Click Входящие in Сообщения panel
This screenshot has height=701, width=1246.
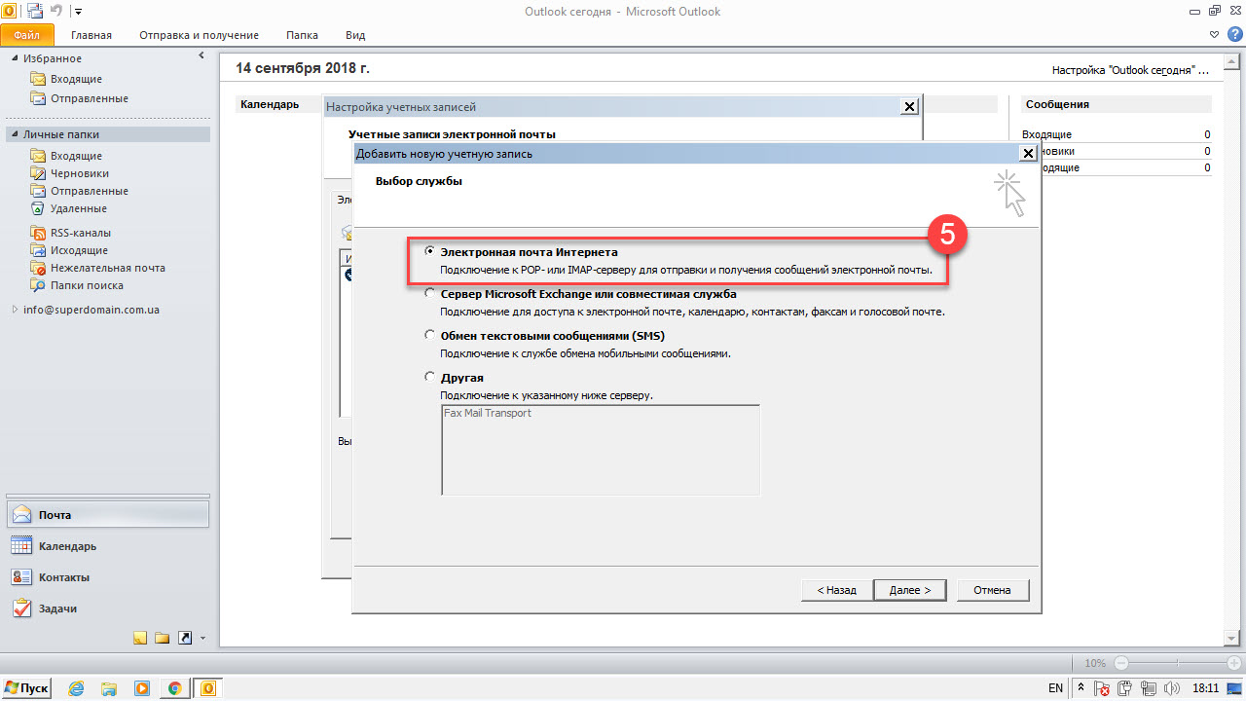click(x=1046, y=134)
